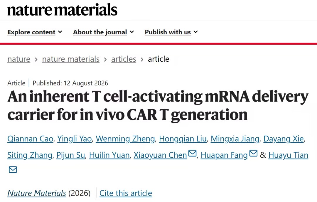Click the envelope icon below Siting Zhang
Image resolution: width=317 pixels, height=202 pixels.
13,169
